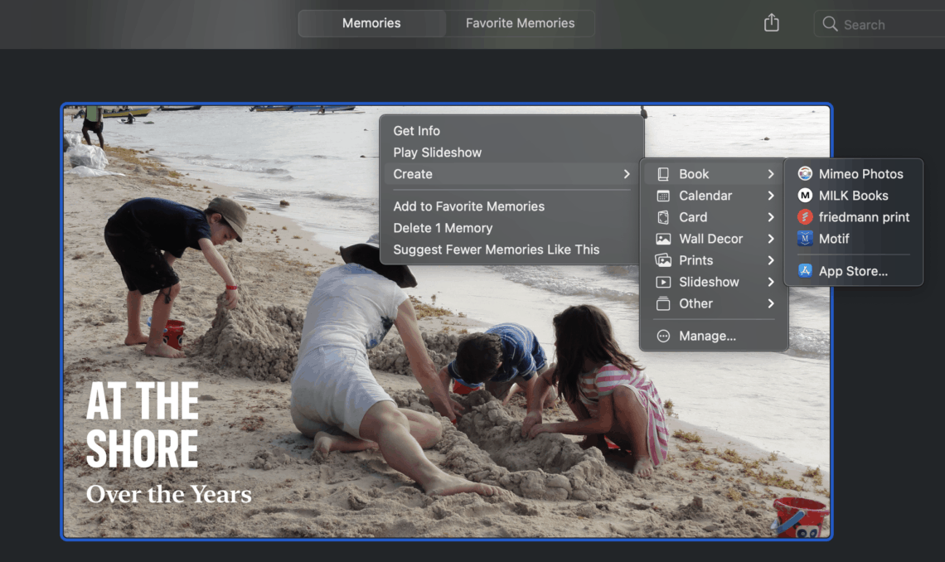Click the Manage ellipsis icon

click(663, 336)
